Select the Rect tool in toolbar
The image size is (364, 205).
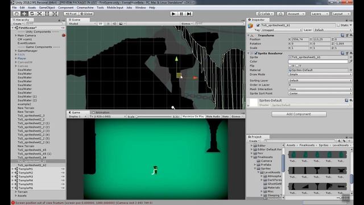[47, 14]
